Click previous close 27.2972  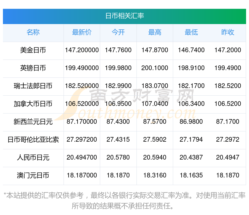[228, 140]
